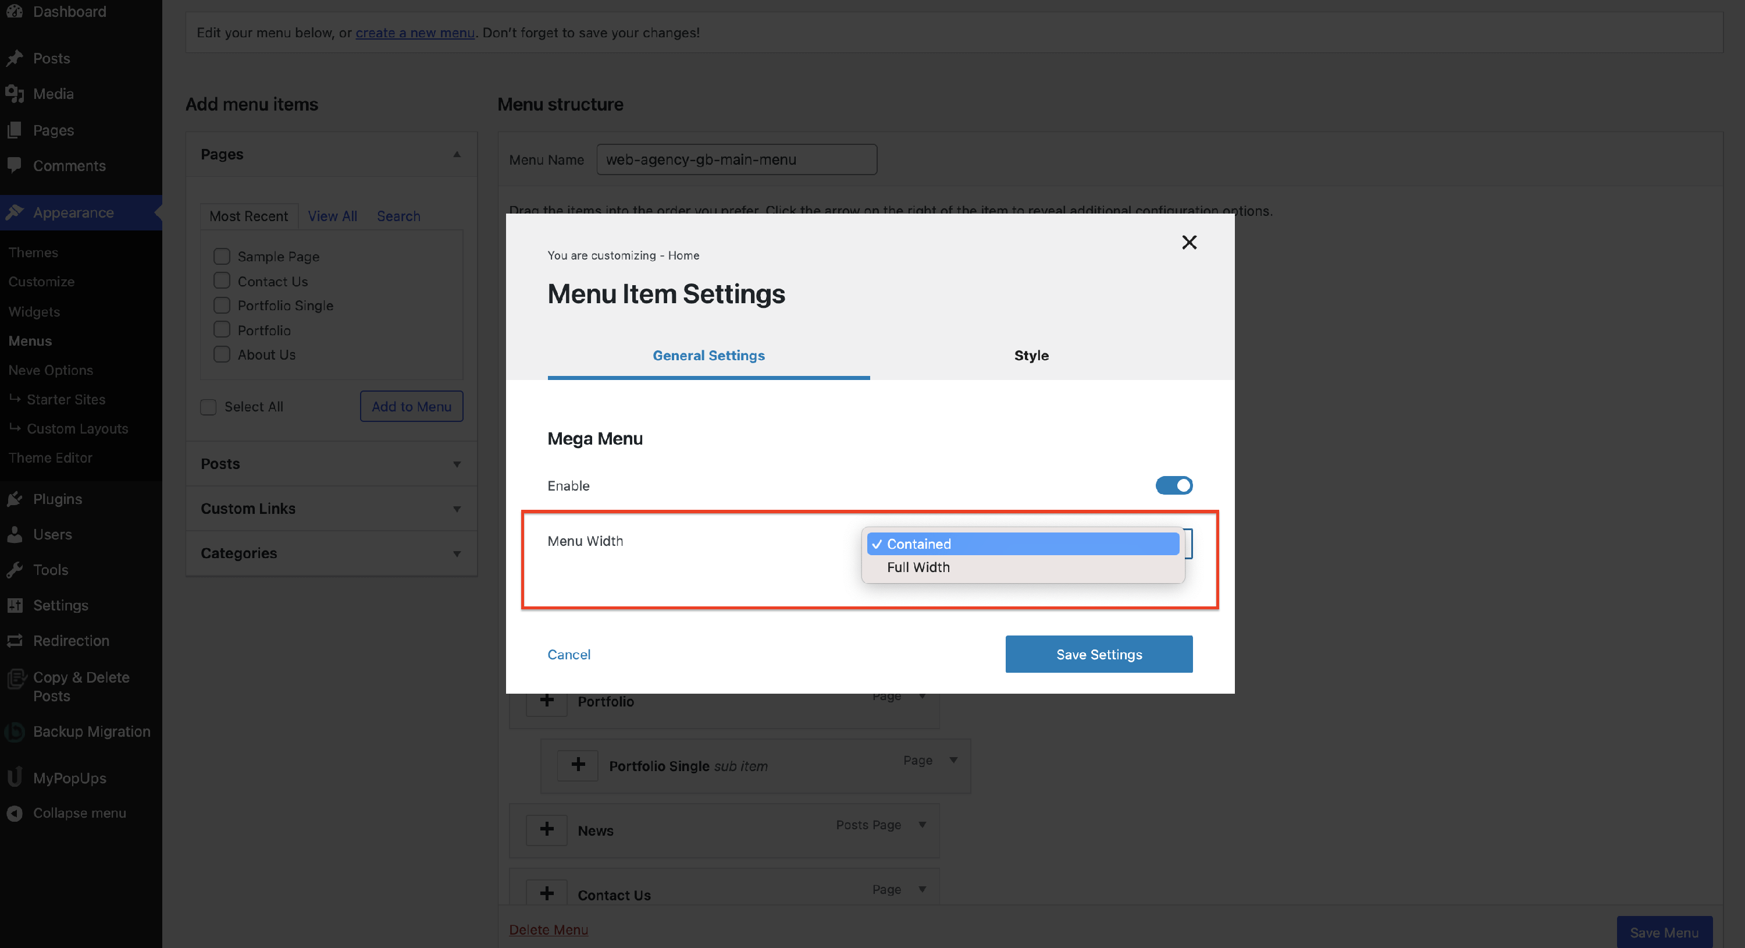Screen dimensions: 1745x948
Task: Click the plus icon on Portfolio Single
Action: click(x=578, y=765)
